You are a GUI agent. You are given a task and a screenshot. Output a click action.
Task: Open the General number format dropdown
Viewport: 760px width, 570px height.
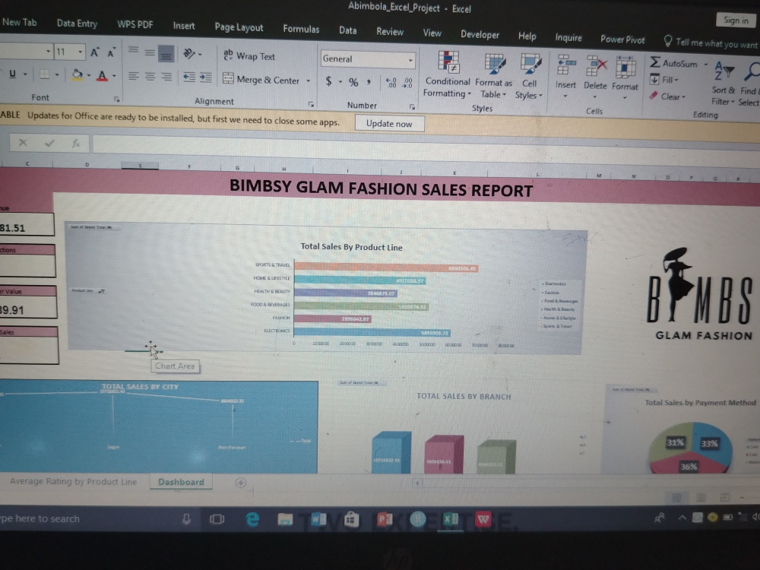pyautogui.click(x=410, y=60)
